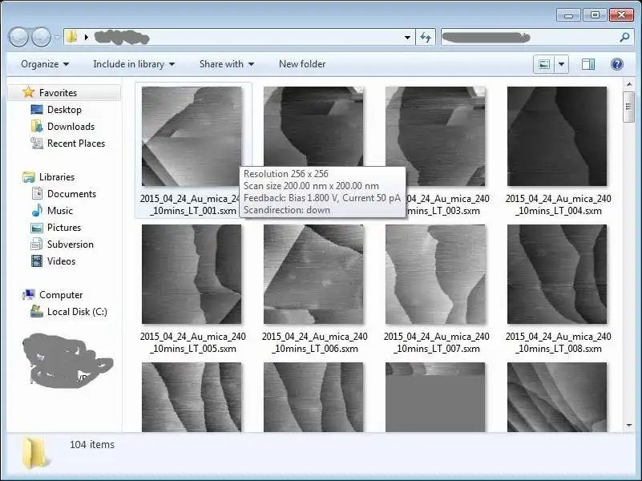The width and height of the screenshot is (642, 481).
Task: Click the Refresh button beside address bar
Action: click(x=426, y=37)
